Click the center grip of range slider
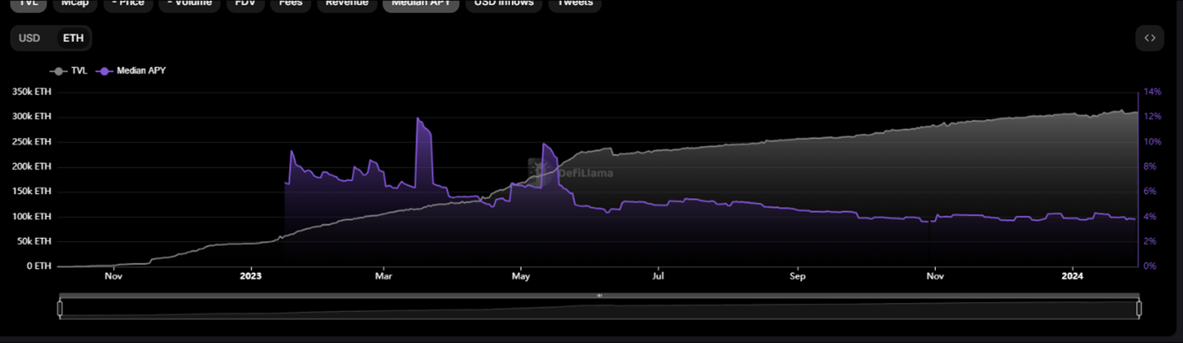 click(599, 296)
